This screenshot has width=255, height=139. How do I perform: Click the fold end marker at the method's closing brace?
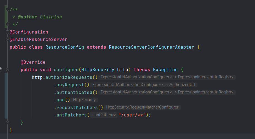point(7,123)
